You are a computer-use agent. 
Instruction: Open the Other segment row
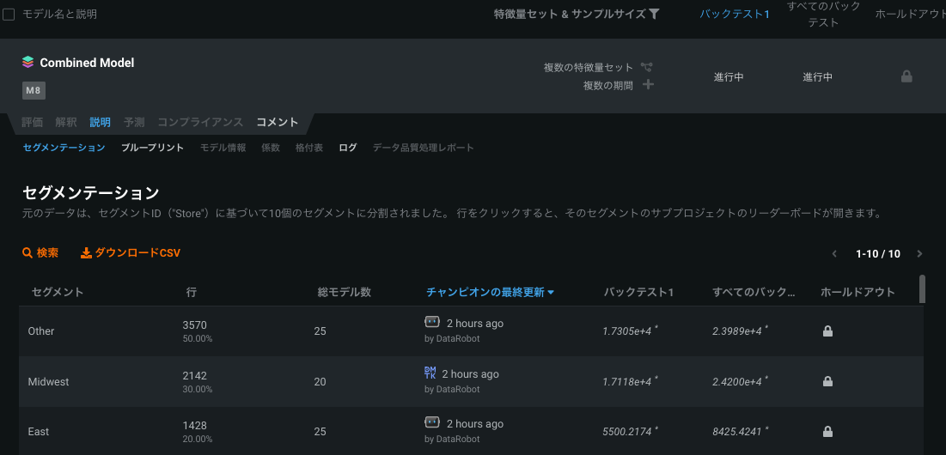pyautogui.click(x=41, y=331)
